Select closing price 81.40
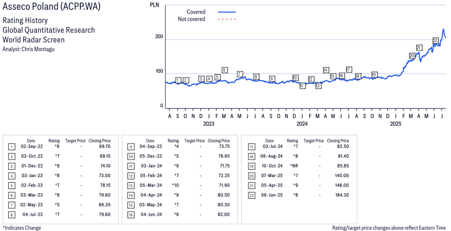Image resolution: width=451 pixels, height=231 pixels. pyautogui.click(x=343, y=156)
